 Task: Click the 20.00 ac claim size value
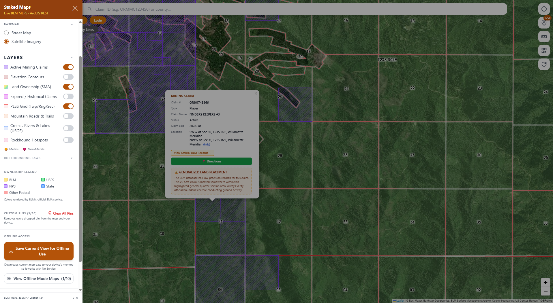(x=195, y=126)
